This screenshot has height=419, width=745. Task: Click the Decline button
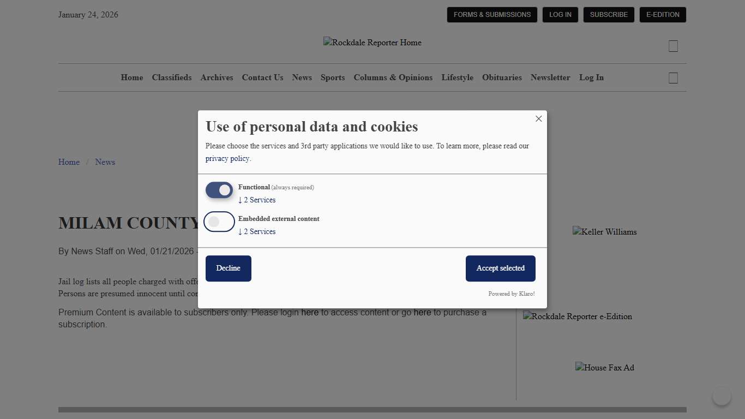[x=228, y=268]
